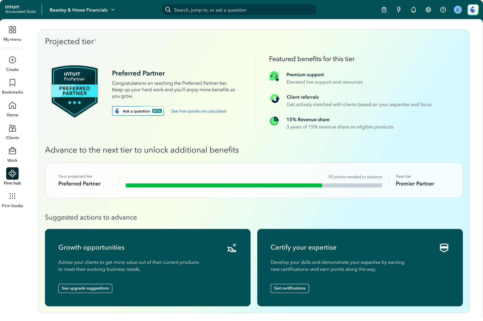This screenshot has height=321, width=483.
Task: Click the gray remaining portion of progress bar
Action: tap(352, 185)
